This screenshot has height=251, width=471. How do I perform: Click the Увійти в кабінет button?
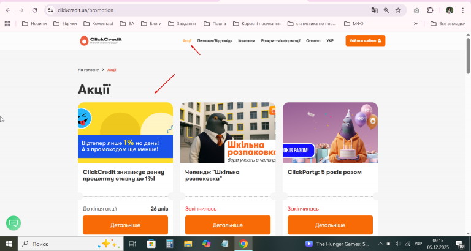point(366,40)
